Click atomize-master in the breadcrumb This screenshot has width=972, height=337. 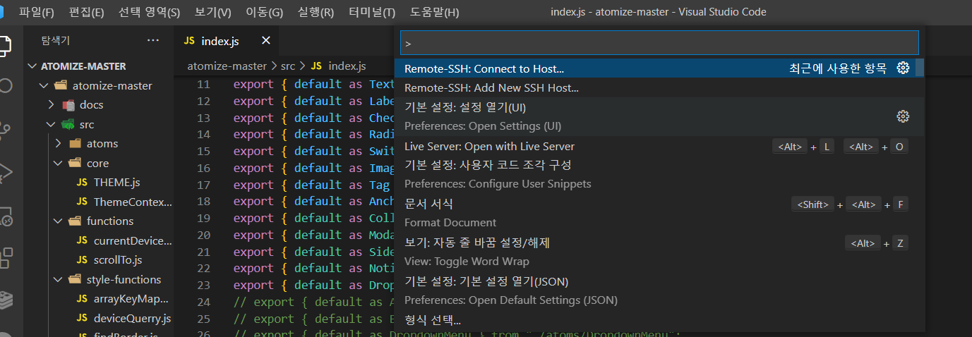227,66
